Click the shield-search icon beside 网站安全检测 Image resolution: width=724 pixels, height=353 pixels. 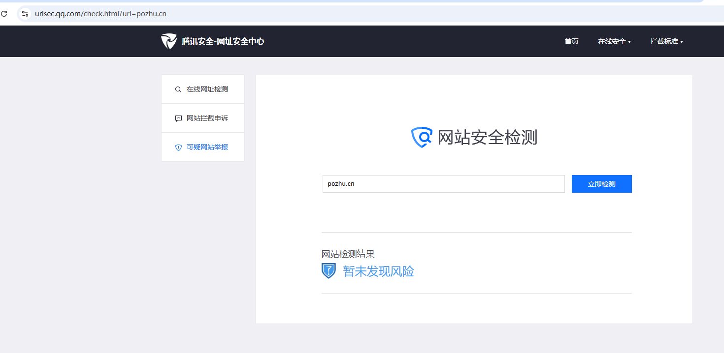pyautogui.click(x=422, y=137)
